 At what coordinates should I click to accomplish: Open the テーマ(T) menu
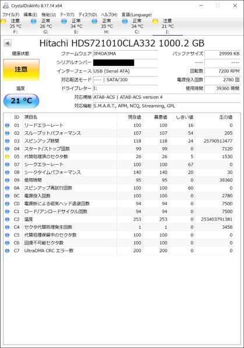coord(67,15)
